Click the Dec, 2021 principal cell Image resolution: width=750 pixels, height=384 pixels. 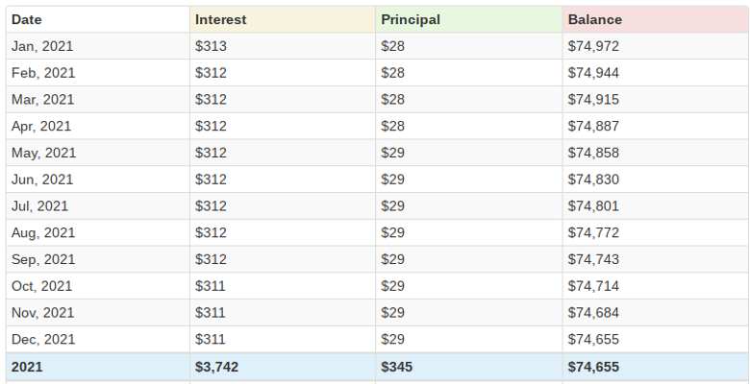pyautogui.click(x=393, y=339)
